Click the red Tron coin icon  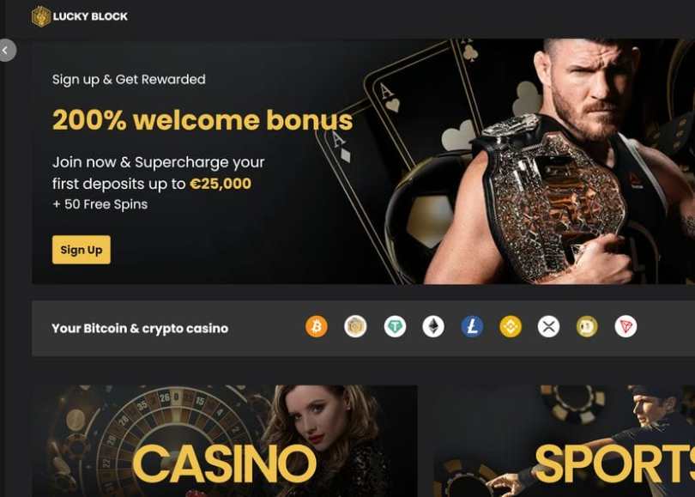pyautogui.click(x=625, y=327)
